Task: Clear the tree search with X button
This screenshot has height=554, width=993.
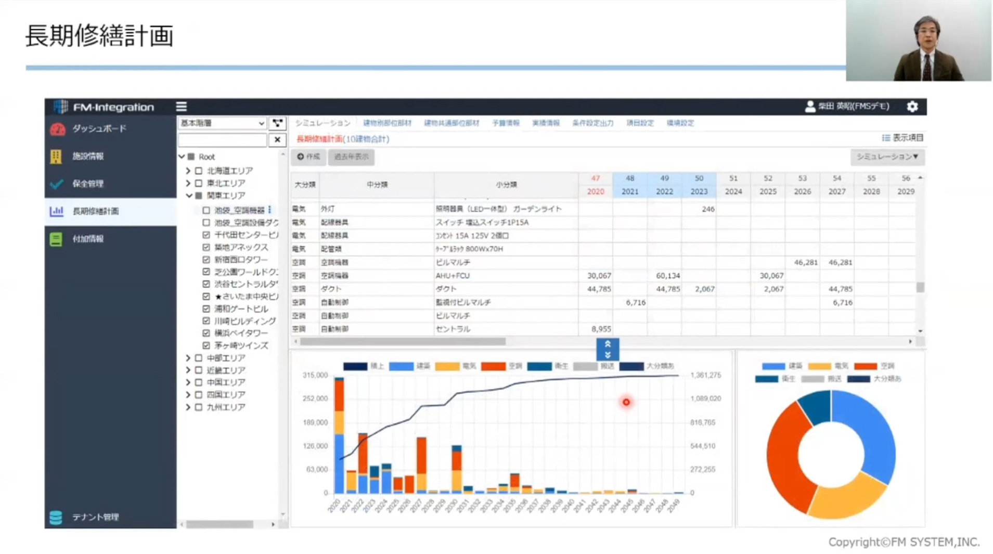Action: point(277,139)
